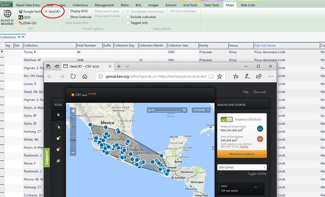The height and width of the screenshot is (197, 325).
Task: Open browser more options menu
Action: 270,76
